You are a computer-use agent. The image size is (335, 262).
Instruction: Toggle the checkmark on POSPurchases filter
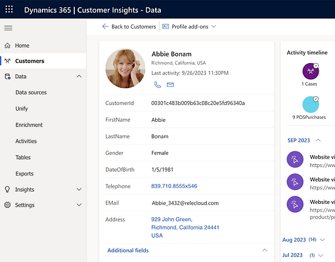pos(316,99)
